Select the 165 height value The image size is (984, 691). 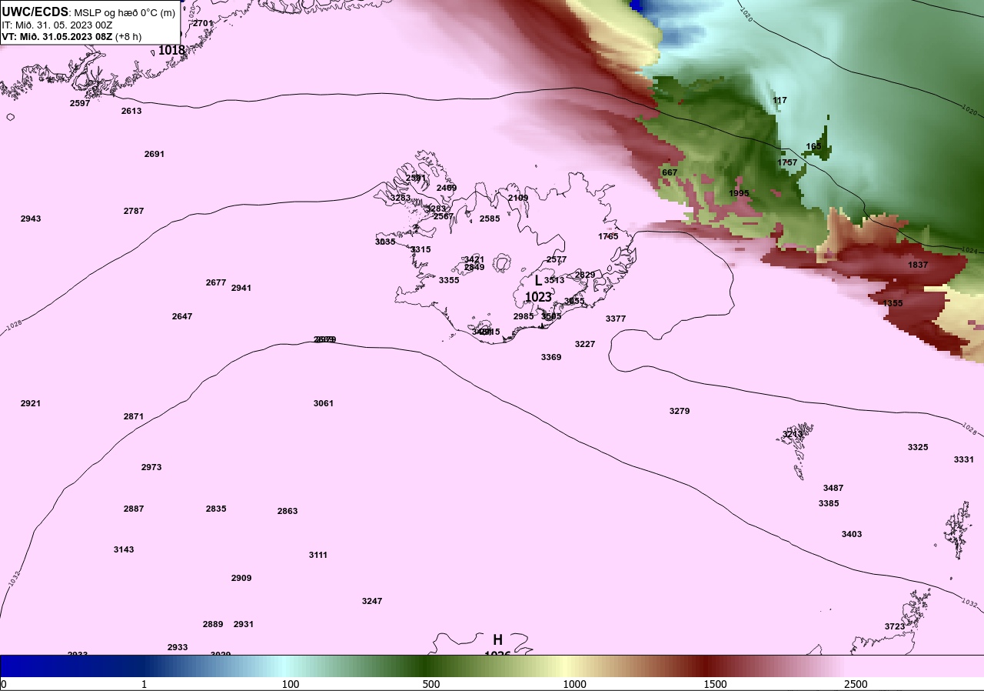click(x=813, y=146)
